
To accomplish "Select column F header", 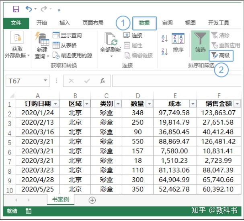I will coord(219,96).
